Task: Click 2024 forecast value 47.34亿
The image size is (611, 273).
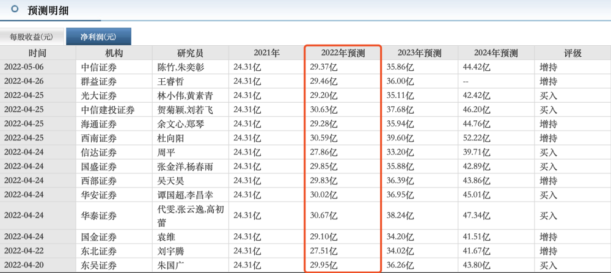Action: point(476,216)
